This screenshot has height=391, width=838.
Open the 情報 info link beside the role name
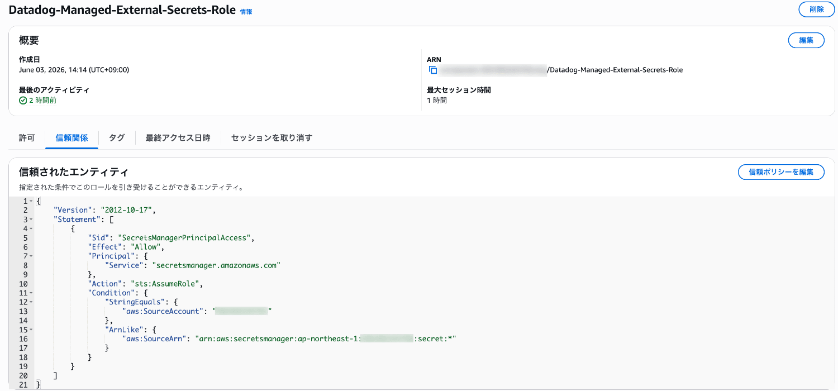[x=246, y=11]
